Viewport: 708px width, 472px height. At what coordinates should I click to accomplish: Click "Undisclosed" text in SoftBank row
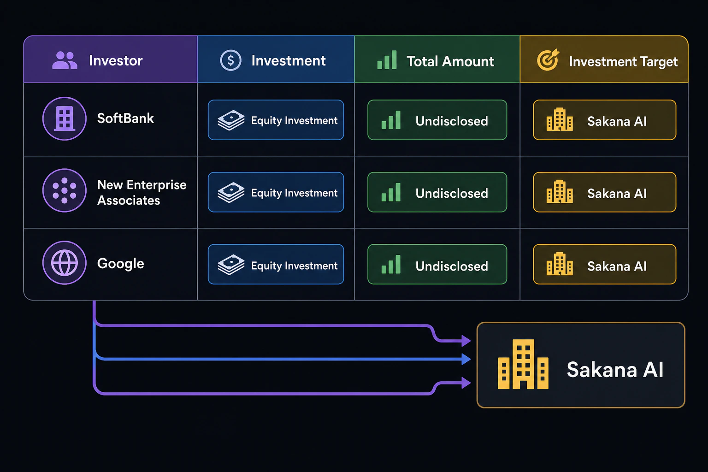tap(452, 121)
